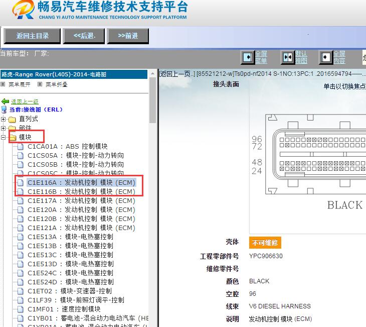Open C1E513A 模块-电热塞控制
This screenshot has width=366, height=327.
coord(70,237)
